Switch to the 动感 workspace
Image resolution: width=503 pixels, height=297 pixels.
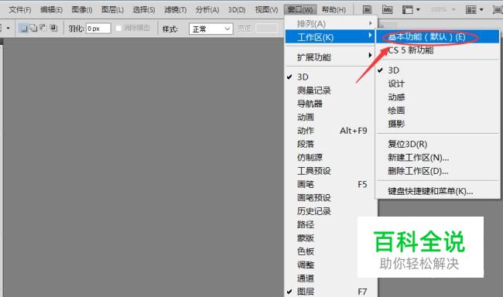(438, 97)
